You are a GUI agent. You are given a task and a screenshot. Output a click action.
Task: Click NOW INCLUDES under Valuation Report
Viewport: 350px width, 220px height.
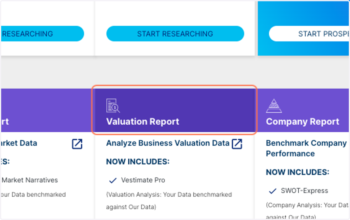coord(138,161)
